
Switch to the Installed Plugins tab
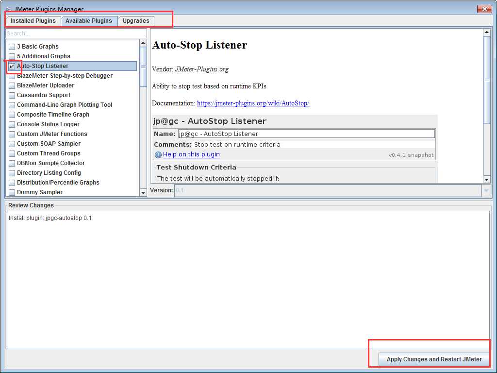coord(33,21)
